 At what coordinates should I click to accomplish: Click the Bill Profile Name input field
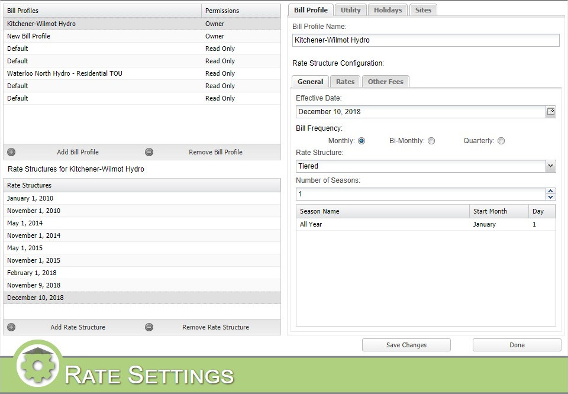tap(425, 40)
